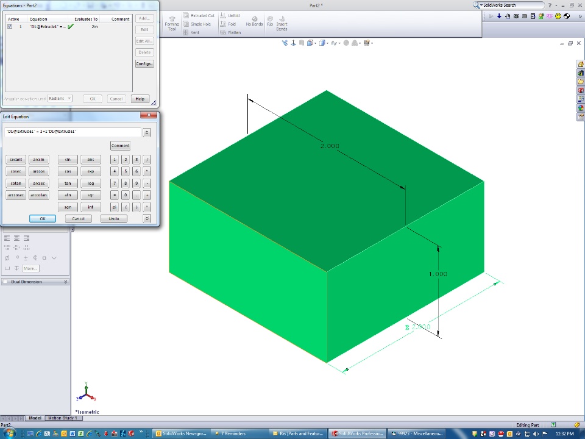Open the display style dropdown arrow

328,43
